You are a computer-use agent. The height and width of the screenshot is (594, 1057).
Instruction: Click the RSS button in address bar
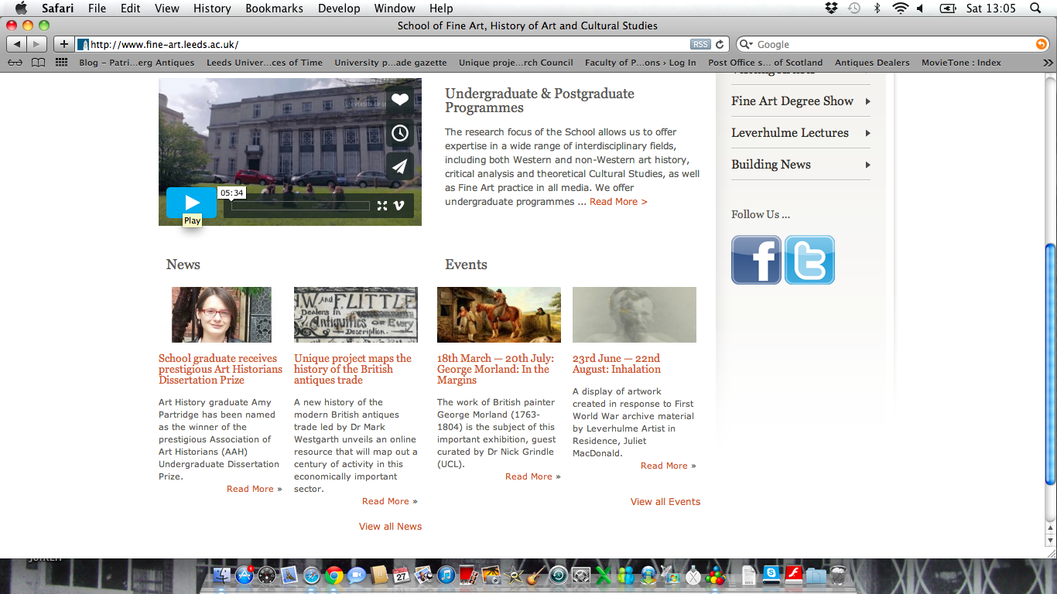(700, 45)
